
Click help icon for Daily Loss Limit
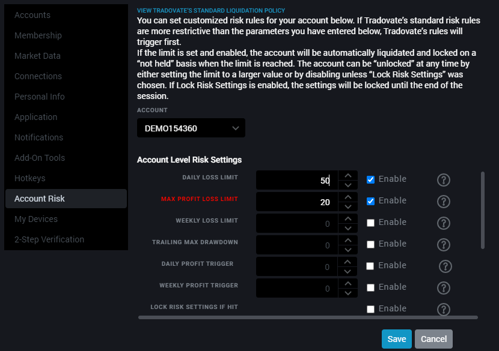pos(444,180)
